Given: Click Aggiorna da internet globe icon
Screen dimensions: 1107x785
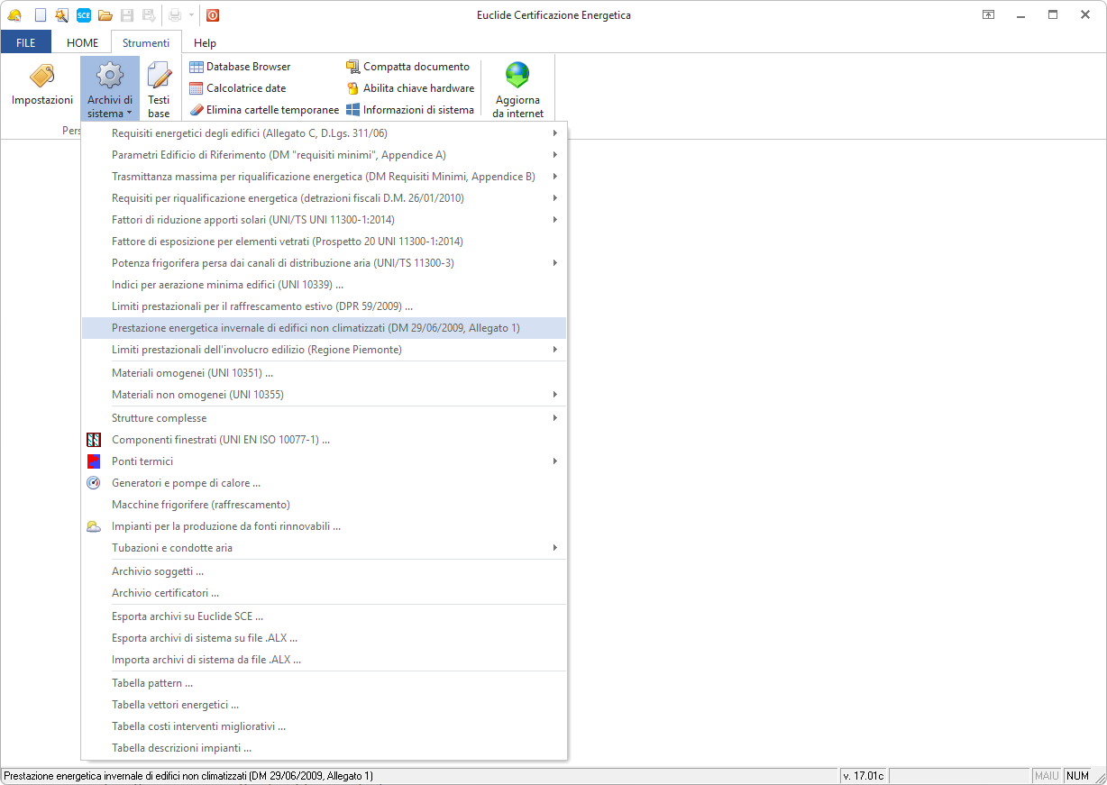Looking at the screenshot, I should 517,76.
